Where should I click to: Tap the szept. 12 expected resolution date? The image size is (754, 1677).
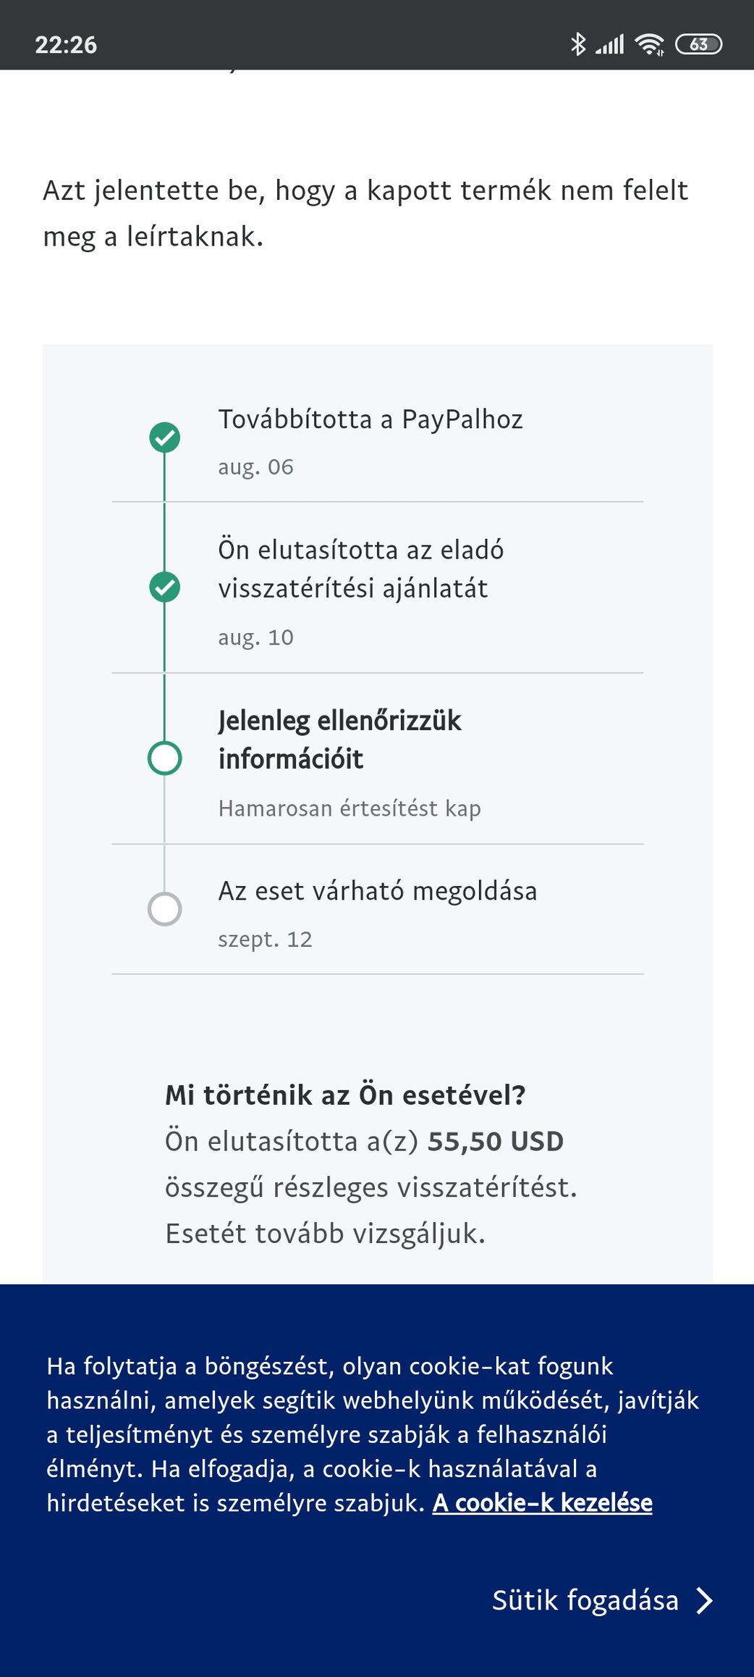point(265,940)
